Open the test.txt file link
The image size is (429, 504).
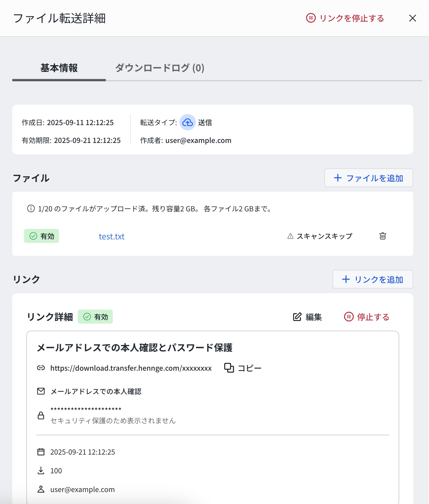pos(112,237)
